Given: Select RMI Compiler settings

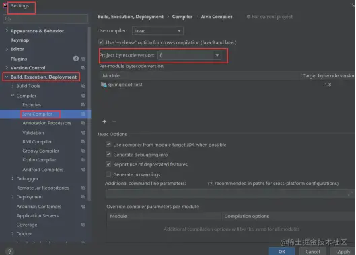Looking at the screenshot, I should click(37, 142).
